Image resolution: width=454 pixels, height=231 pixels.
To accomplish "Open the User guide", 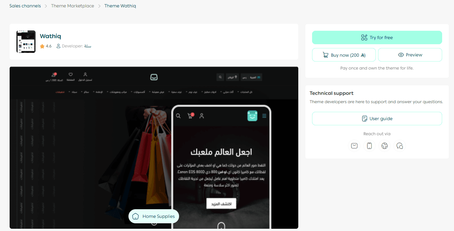I will point(377,119).
